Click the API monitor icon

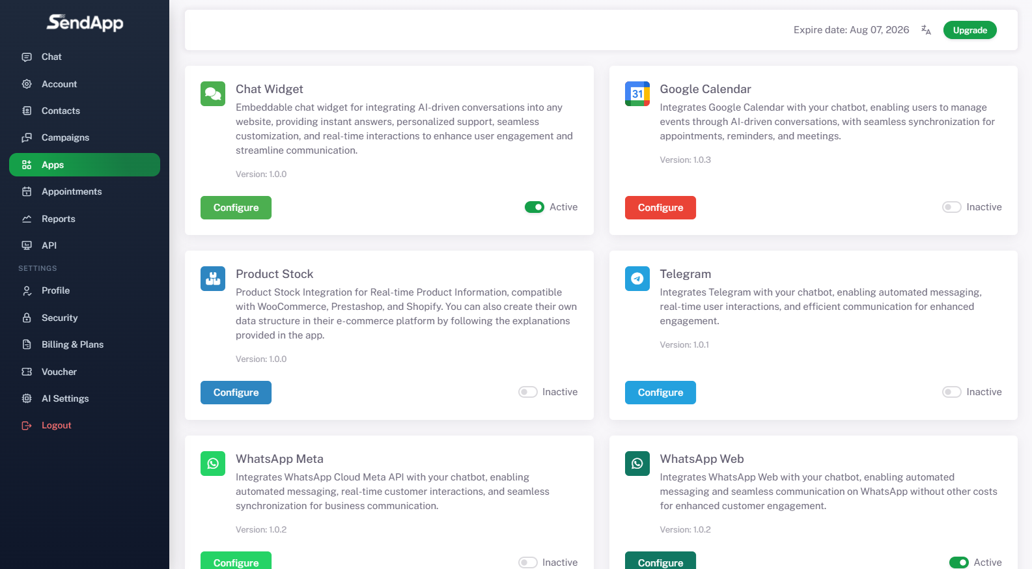27,245
